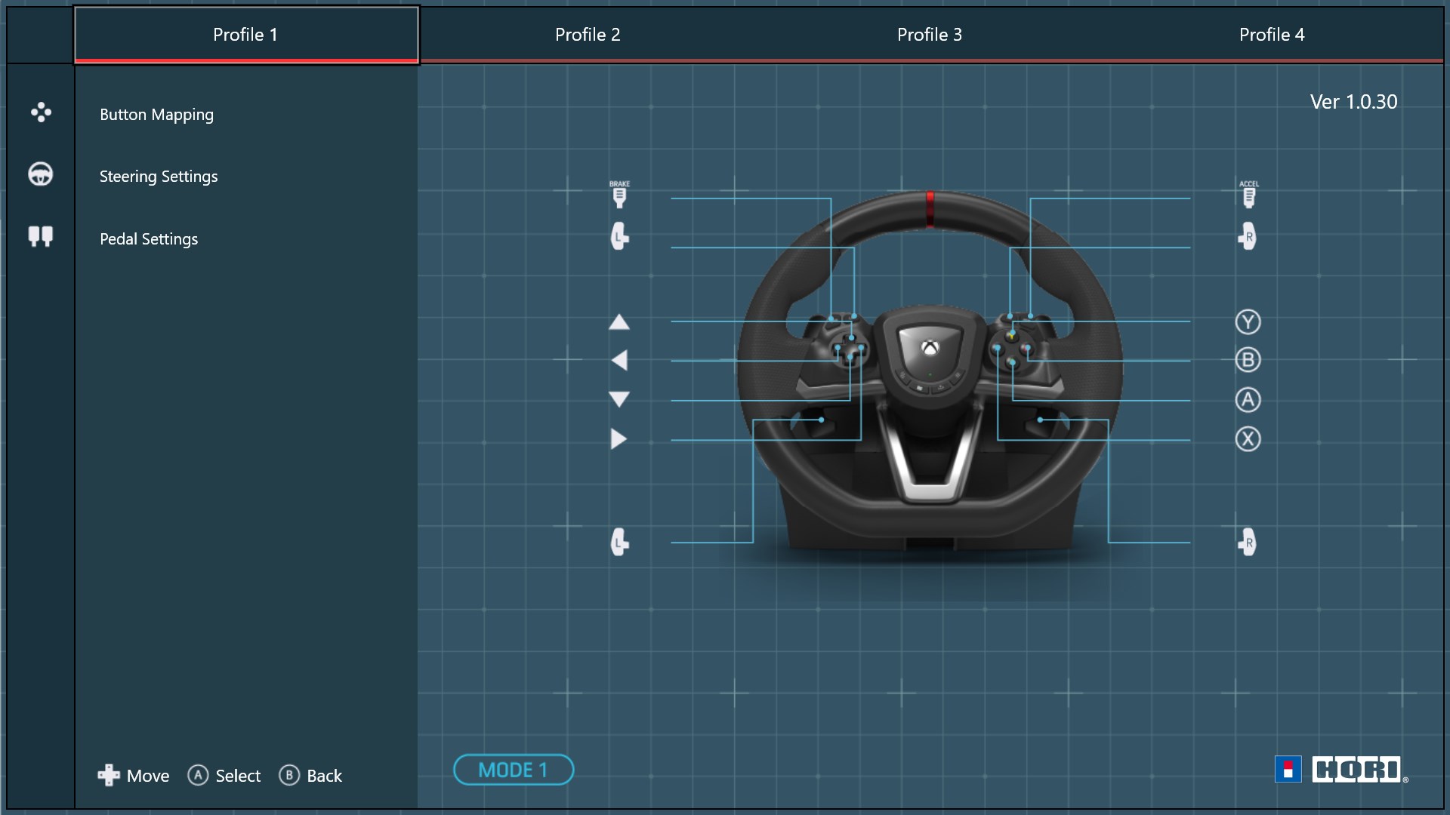Click the button mapping gamepad sidebar icon
This screenshot has height=815, width=1450.
[x=41, y=112]
